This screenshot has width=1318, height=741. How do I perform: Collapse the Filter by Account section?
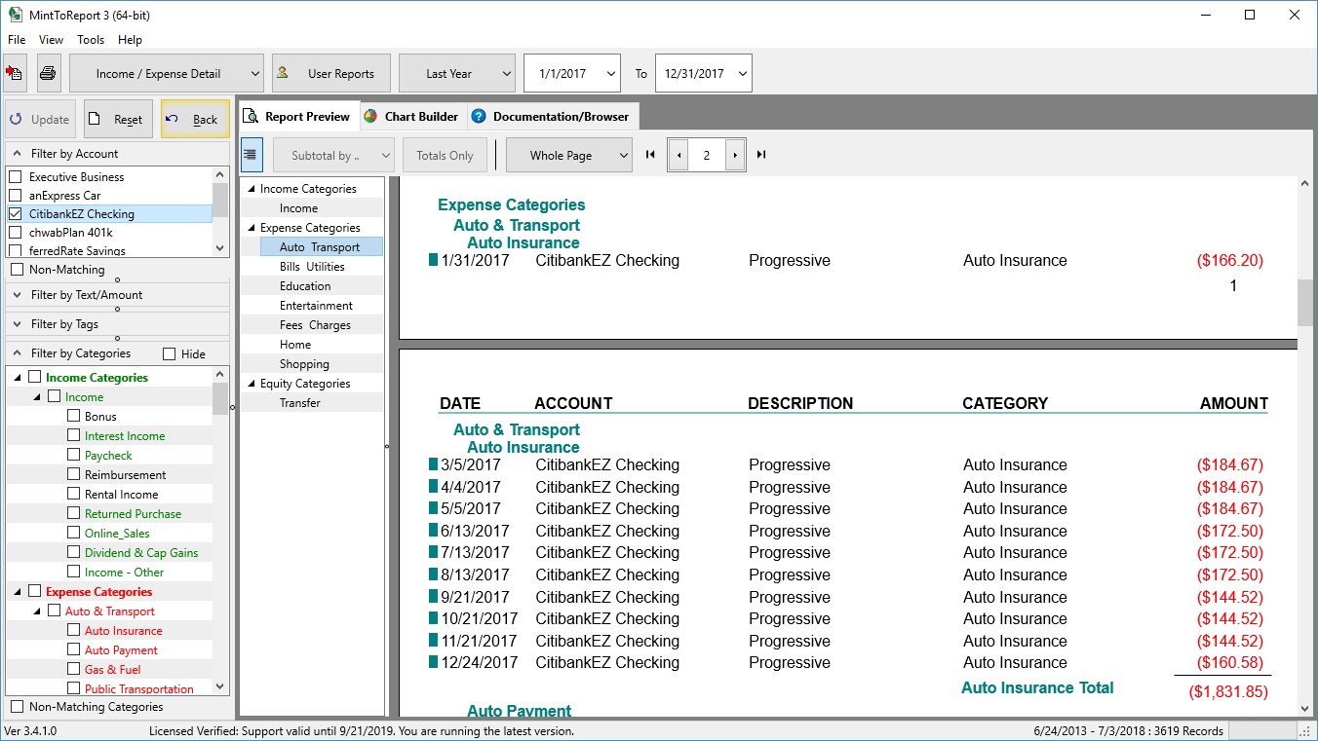tap(18, 154)
